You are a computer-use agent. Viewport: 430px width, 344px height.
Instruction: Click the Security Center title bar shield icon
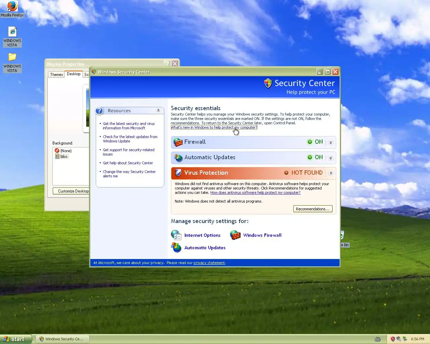coord(94,72)
